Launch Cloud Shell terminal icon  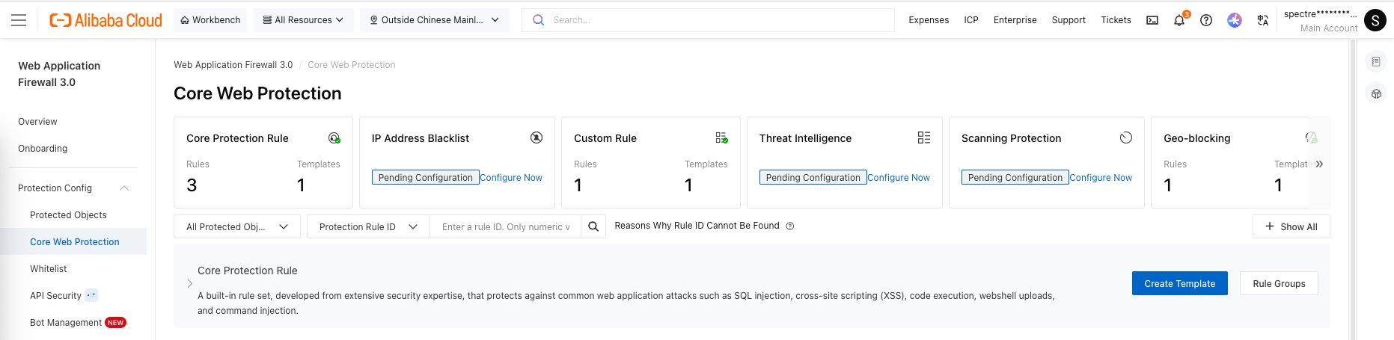click(1152, 20)
